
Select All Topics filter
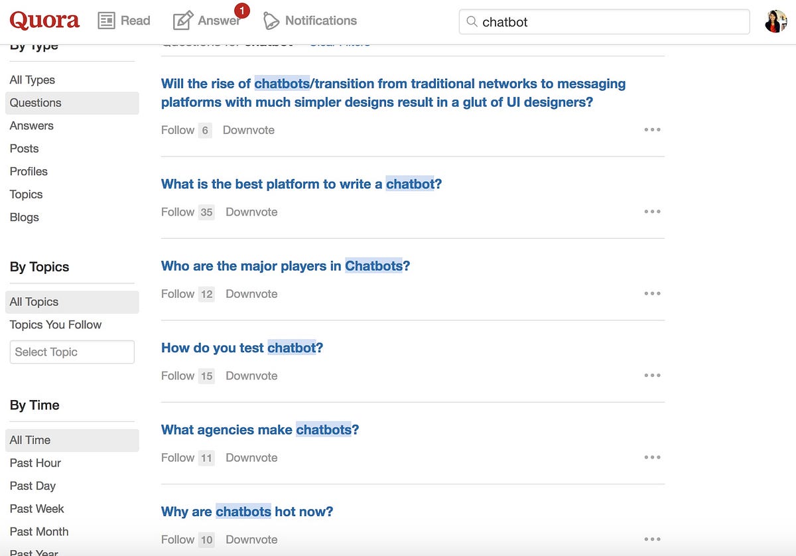(72, 302)
